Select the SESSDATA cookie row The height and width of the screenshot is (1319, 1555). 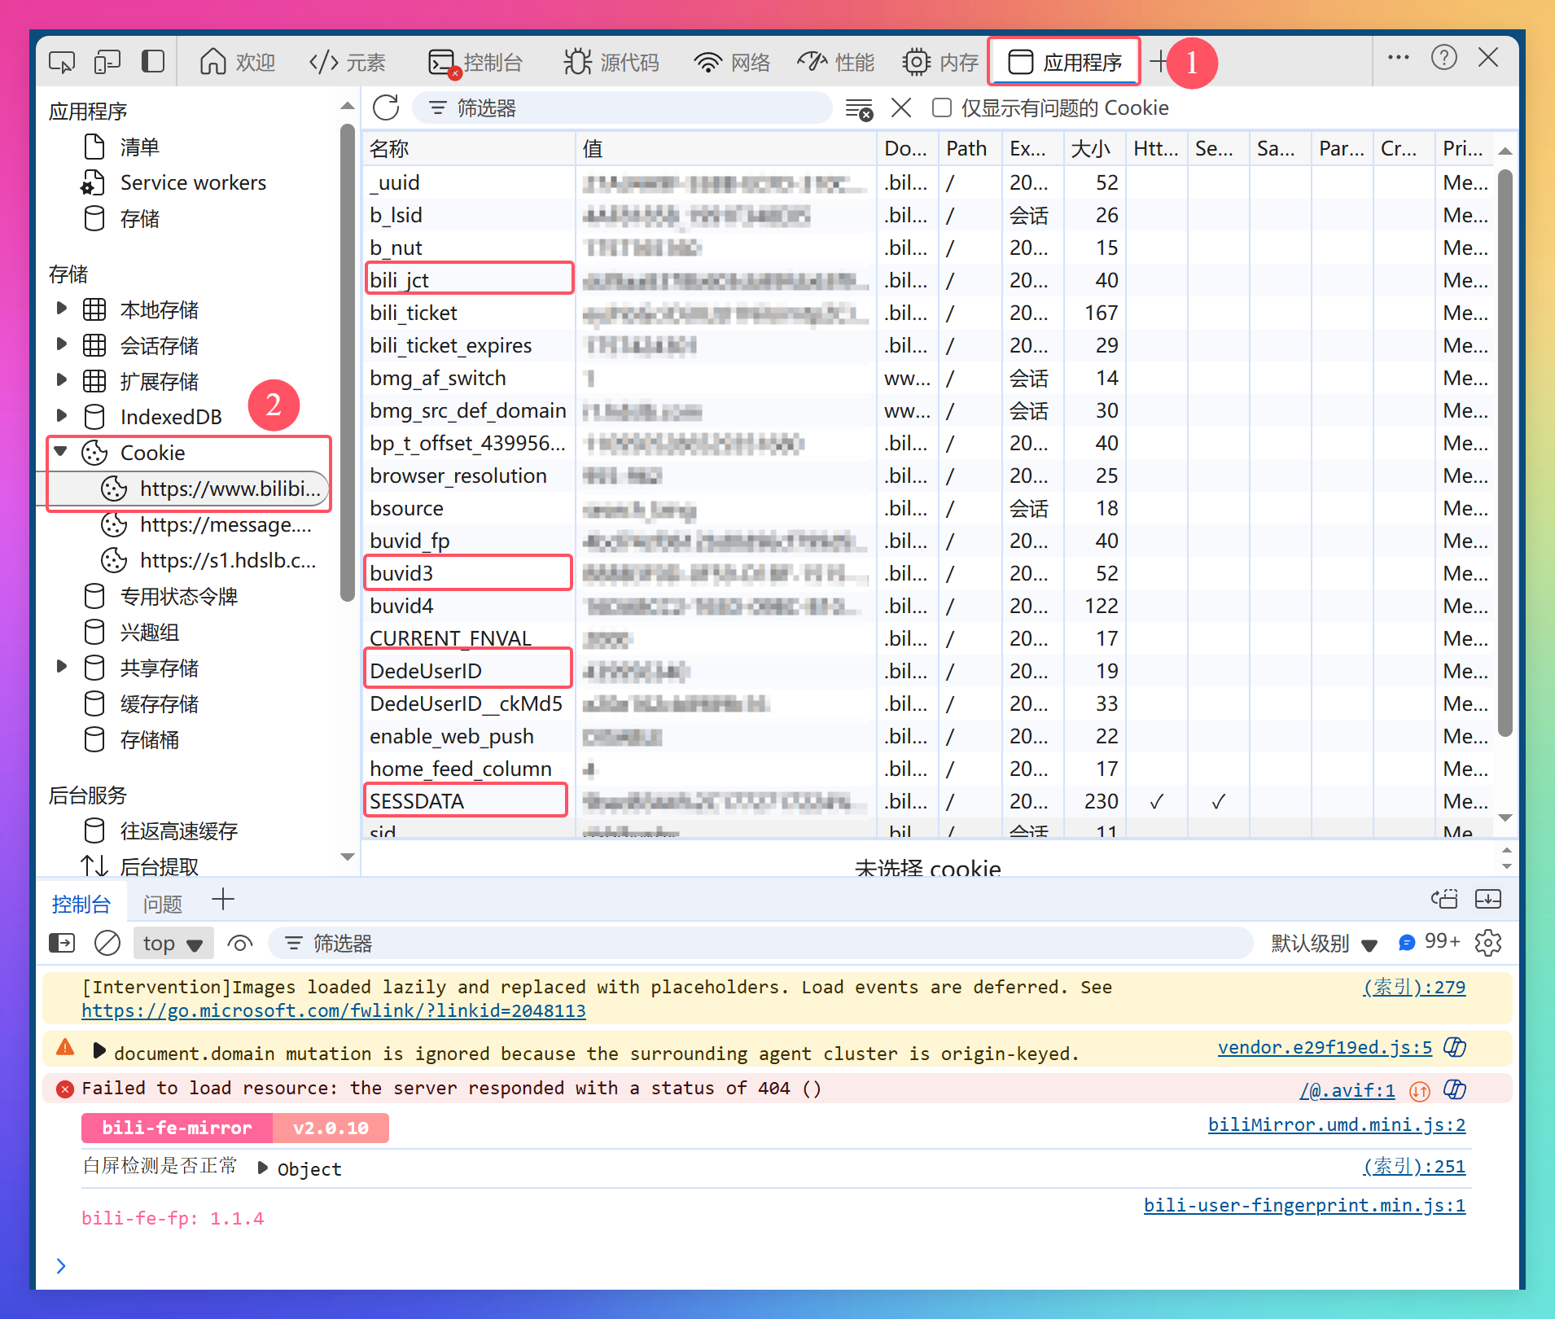click(x=465, y=801)
